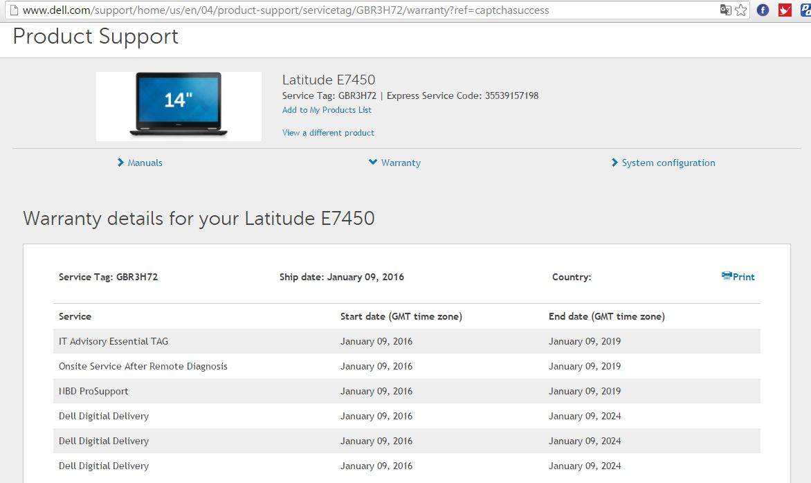This screenshot has height=483, width=811.
Task: Click the Latitude 14-inch laptop thumbnail
Action: point(179,106)
